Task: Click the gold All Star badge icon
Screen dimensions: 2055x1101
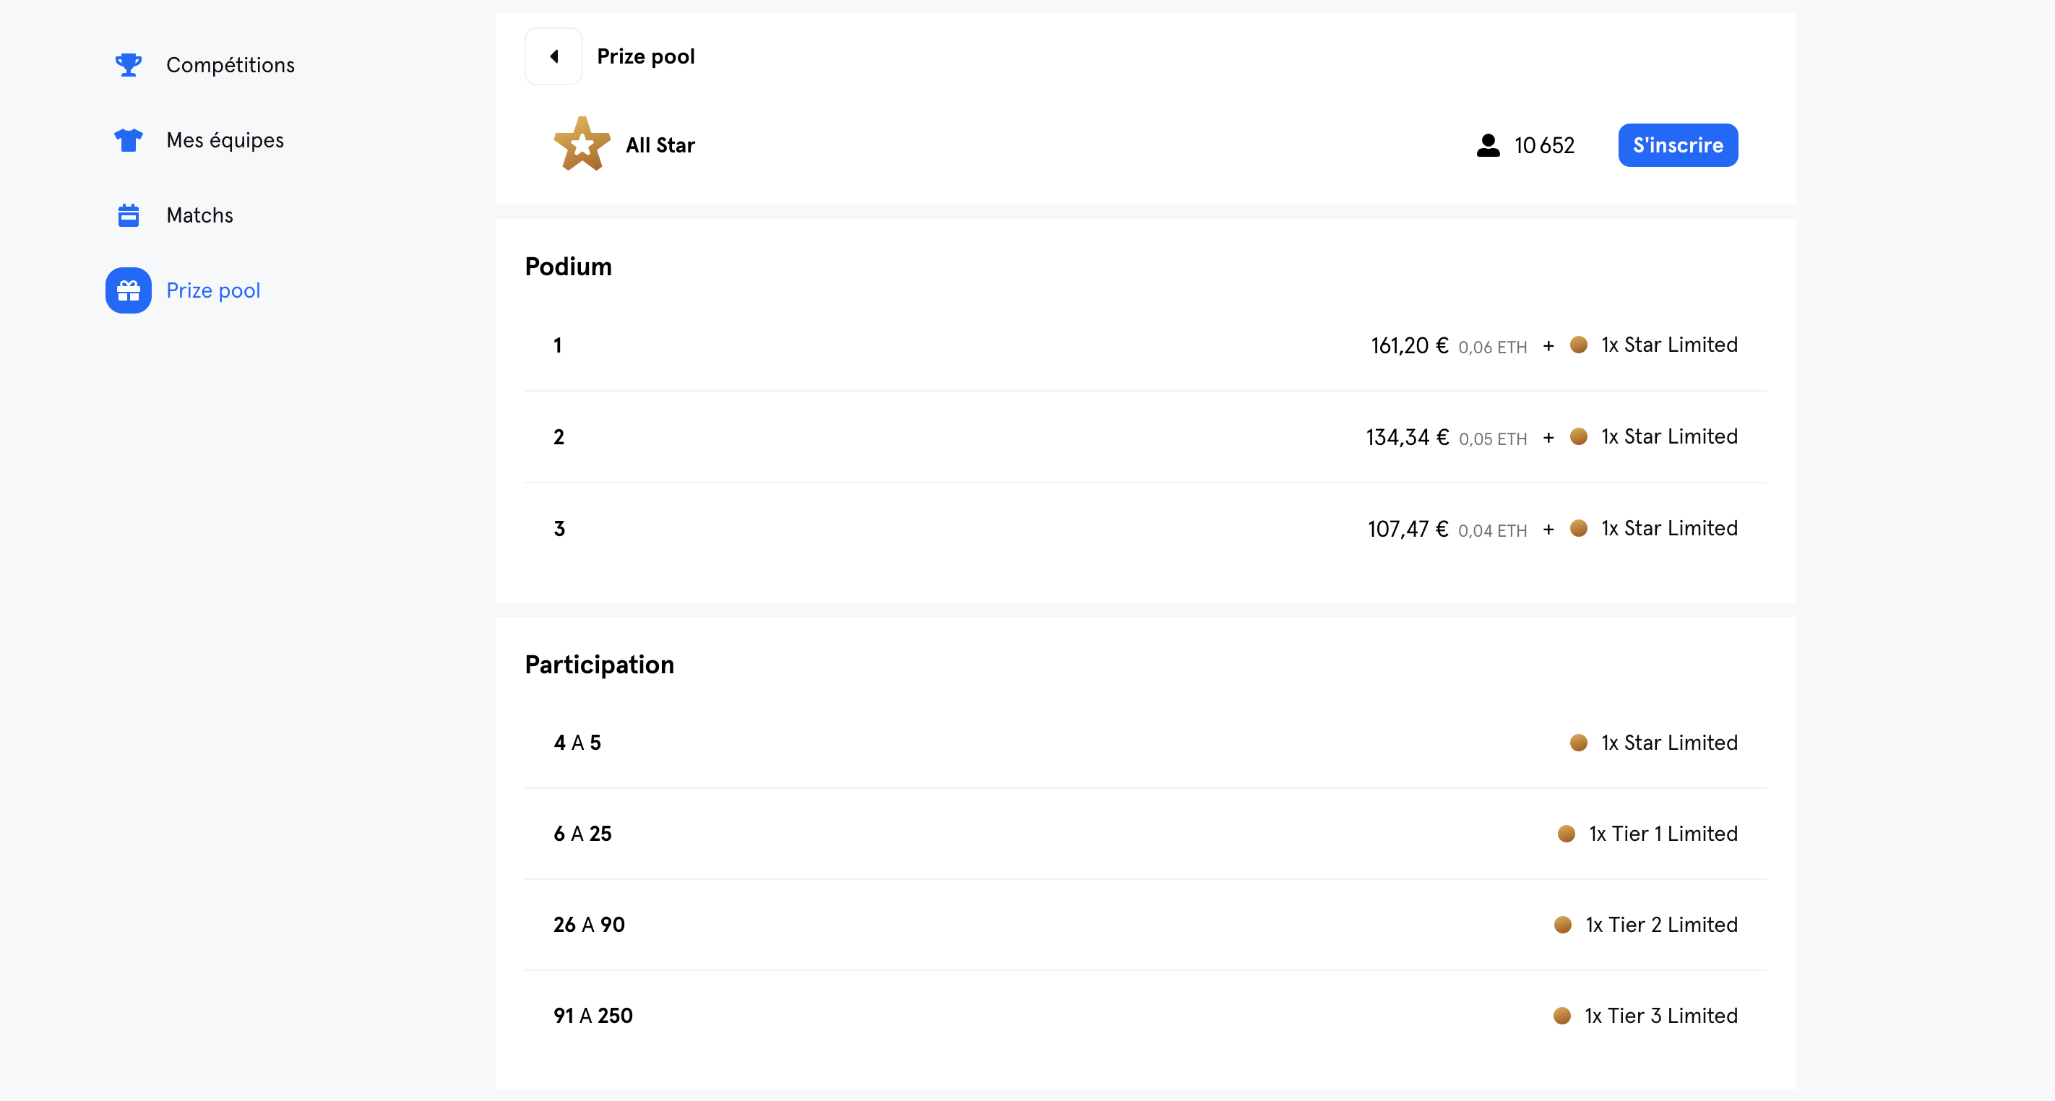Action: click(582, 144)
